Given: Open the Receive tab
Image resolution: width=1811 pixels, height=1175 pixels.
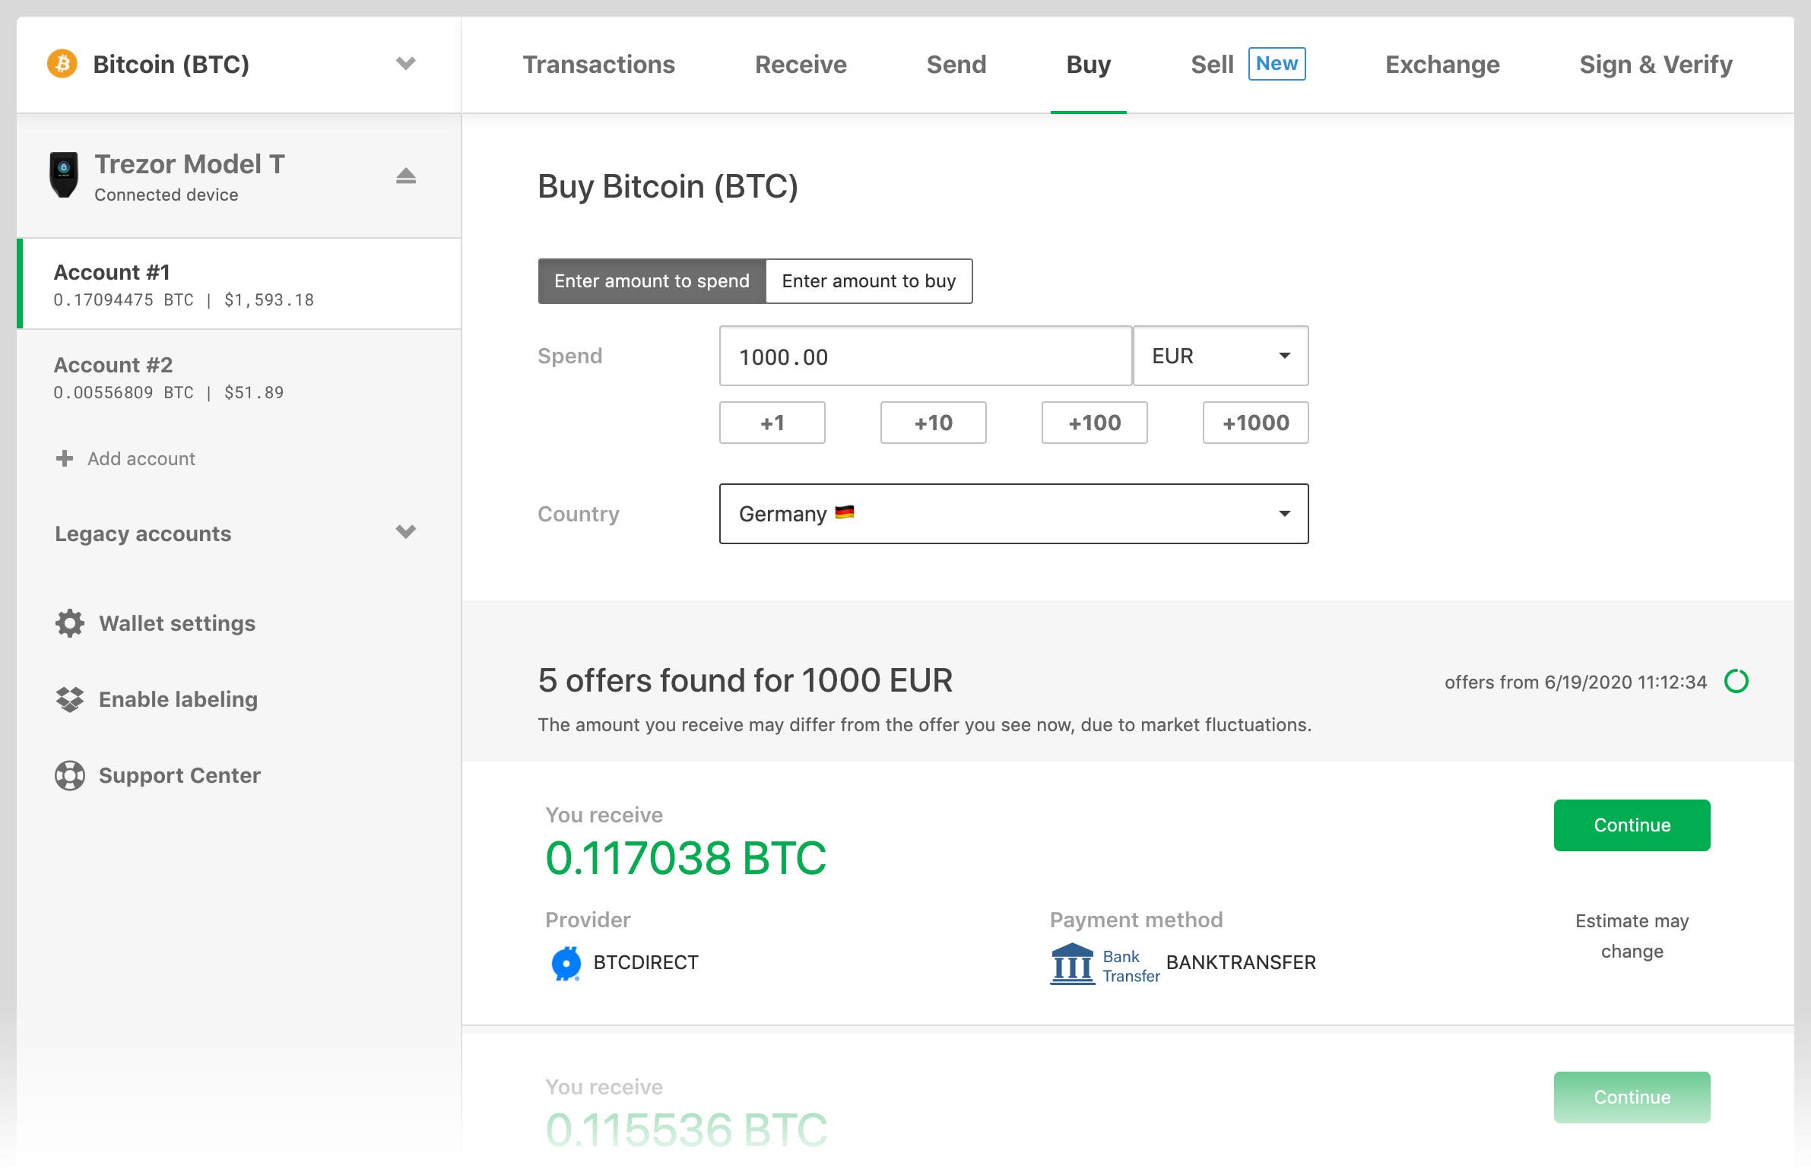Looking at the screenshot, I should coord(801,65).
